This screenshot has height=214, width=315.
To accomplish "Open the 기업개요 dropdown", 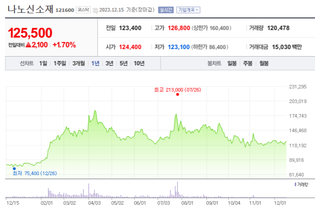I will [x=188, y=10].
